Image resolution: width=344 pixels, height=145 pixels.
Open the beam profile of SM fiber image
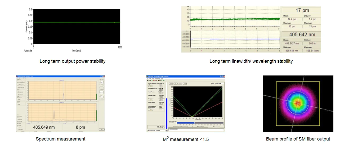tap(298, 104)
